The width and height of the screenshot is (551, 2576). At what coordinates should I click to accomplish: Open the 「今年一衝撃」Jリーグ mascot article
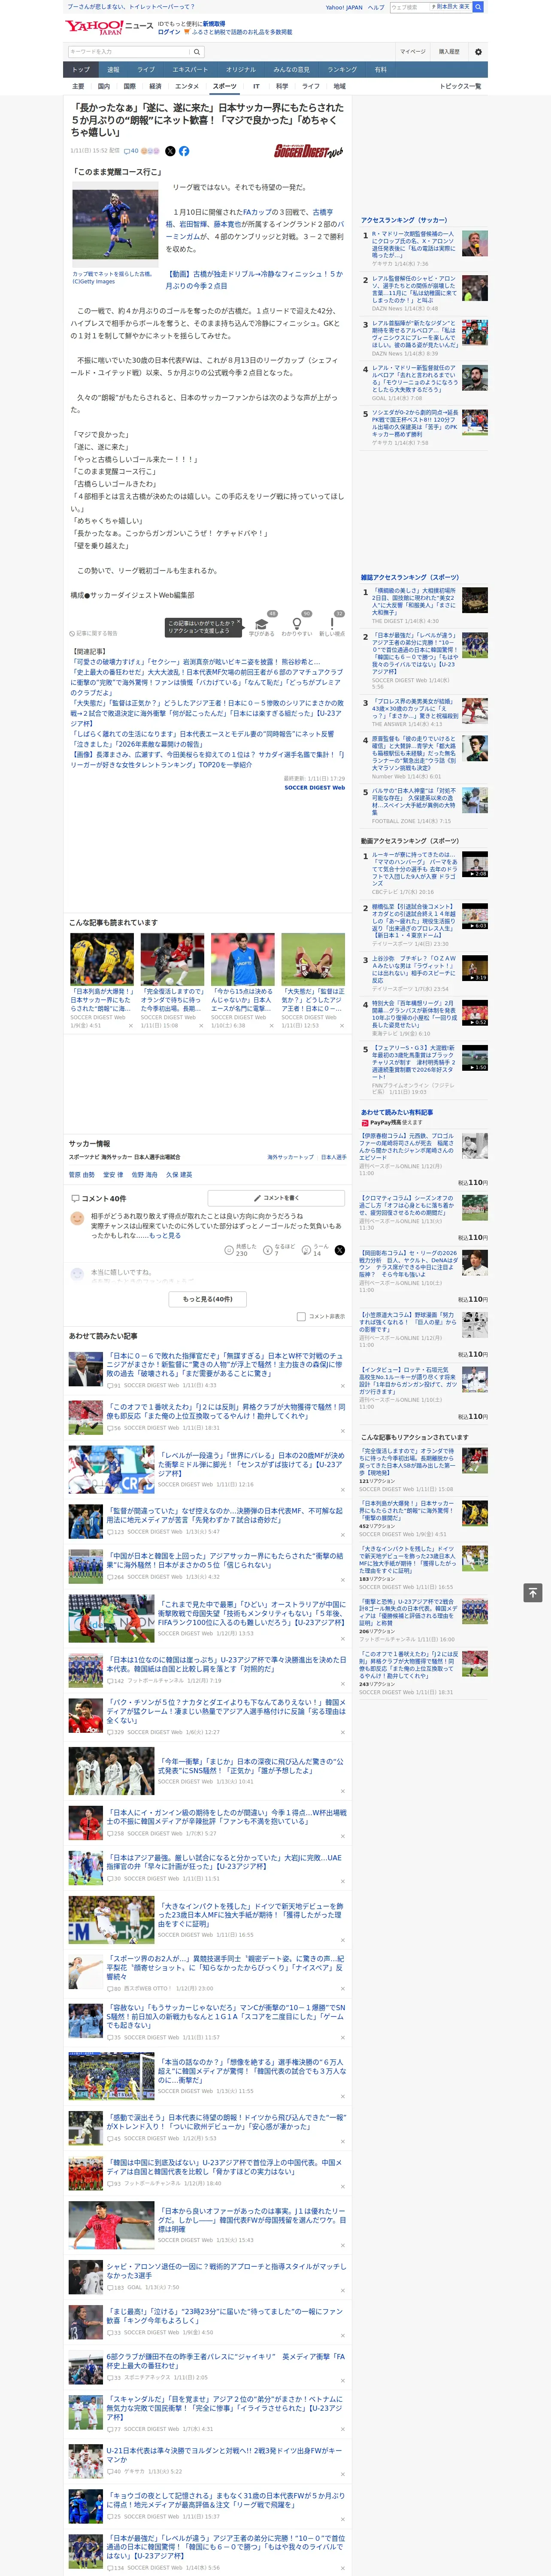[251, 1766]
